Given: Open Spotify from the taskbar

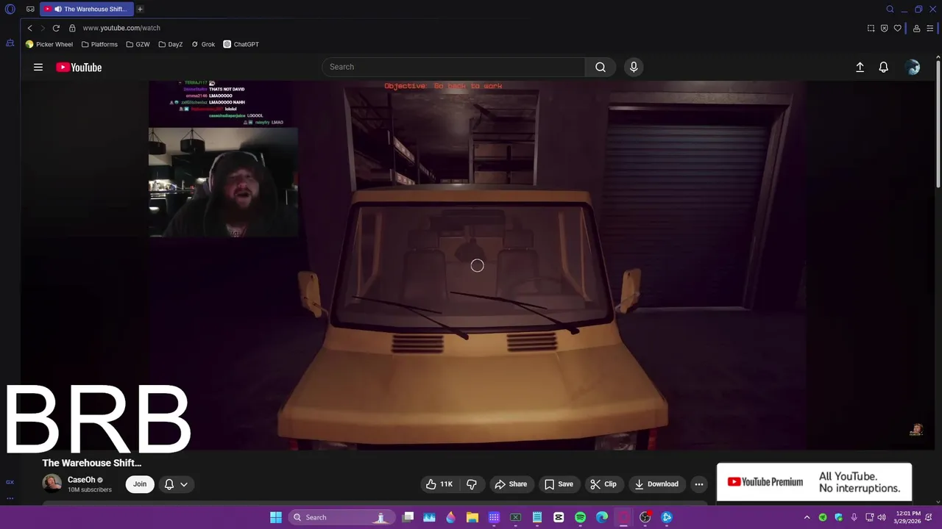Looking at the screenshot, I should pos(580,517).
